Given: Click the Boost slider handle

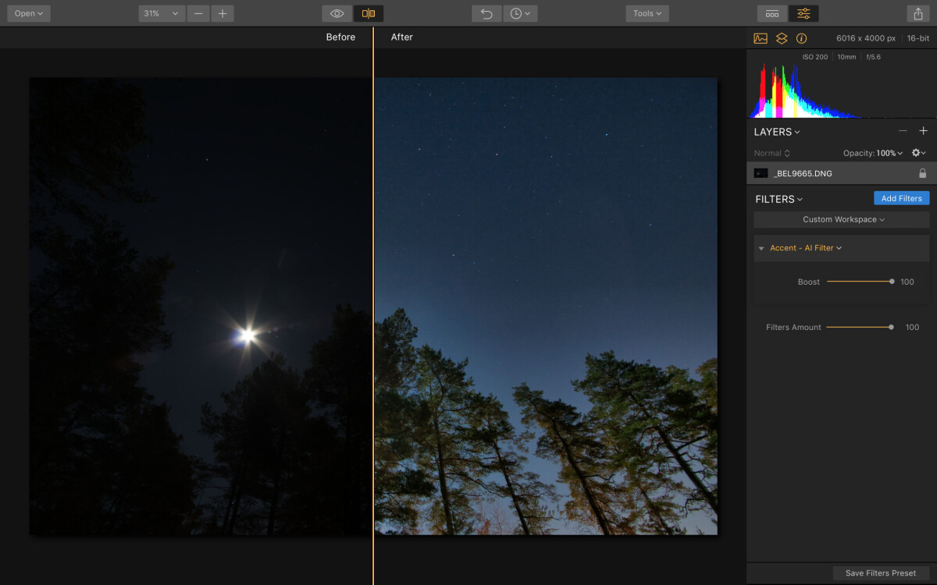Looking at the screenshot, I should 892,282.
